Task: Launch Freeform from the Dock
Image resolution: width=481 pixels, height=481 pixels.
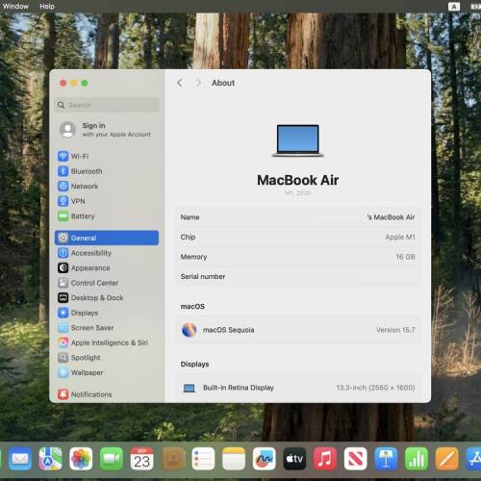Action: tap(264, 459)
